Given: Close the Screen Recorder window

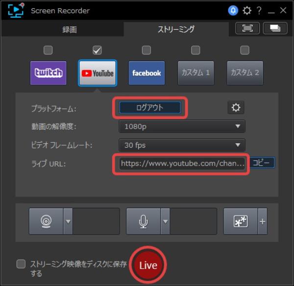Looking at the screenshot, I should point(283,10).
